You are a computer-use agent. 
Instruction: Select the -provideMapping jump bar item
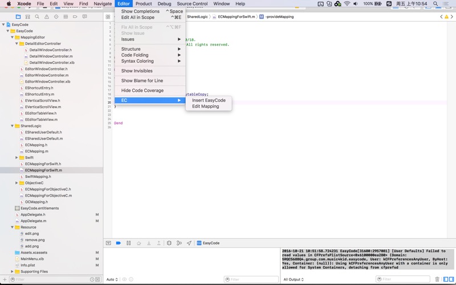coord(276,17)
